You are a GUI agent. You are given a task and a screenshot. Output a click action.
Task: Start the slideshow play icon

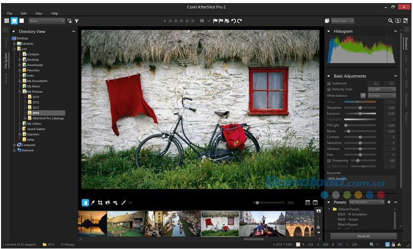[398, 21]
